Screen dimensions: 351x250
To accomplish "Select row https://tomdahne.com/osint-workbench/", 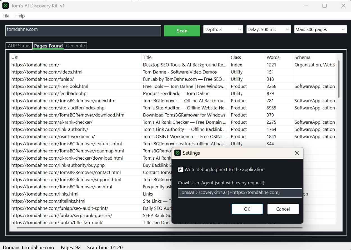I will click(53, 137).
